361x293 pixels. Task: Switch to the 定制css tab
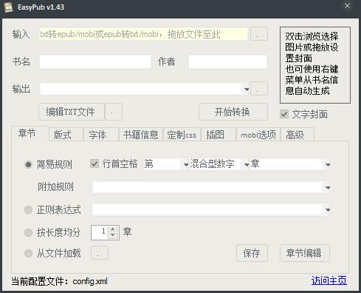(182, 135)
